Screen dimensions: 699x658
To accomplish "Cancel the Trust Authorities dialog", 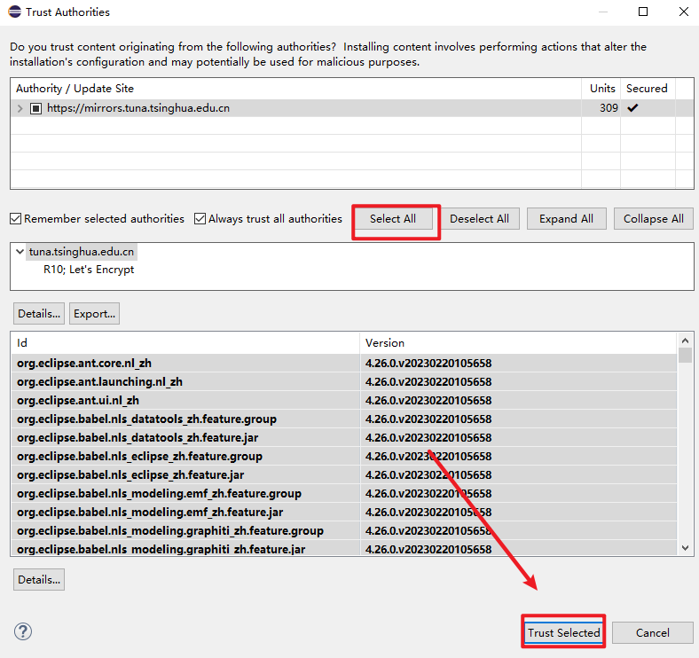I will [x=653, y=632].
